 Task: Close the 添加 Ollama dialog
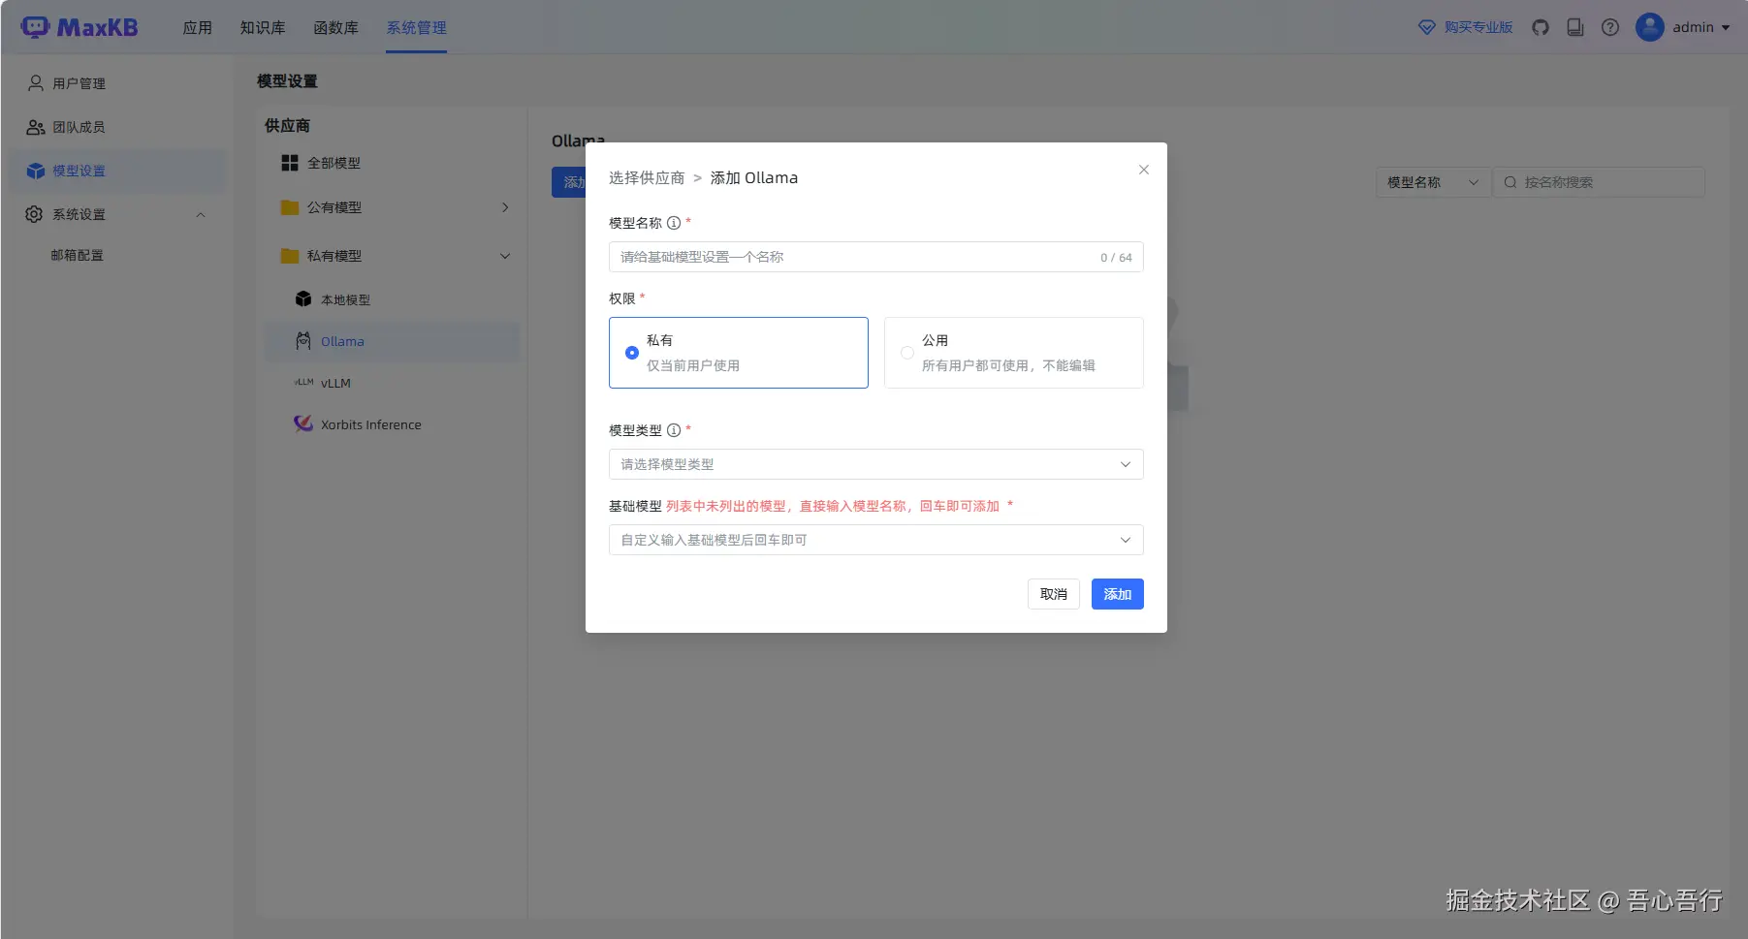tap(1144, 170)
